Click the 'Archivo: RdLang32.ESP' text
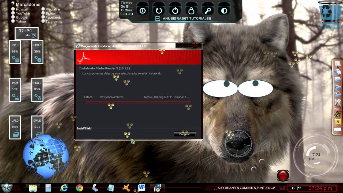 point(158,97)
